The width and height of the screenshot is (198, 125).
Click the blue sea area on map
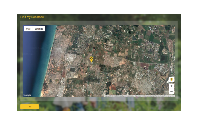(x=34, y=60)
